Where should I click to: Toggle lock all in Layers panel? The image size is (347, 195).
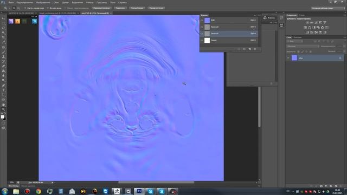(311, 51)
